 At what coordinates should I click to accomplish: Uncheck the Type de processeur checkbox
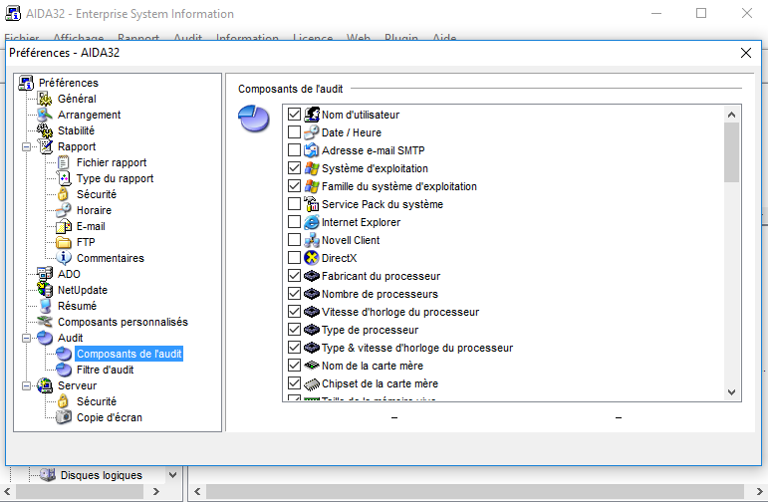[x=295, y=330]
